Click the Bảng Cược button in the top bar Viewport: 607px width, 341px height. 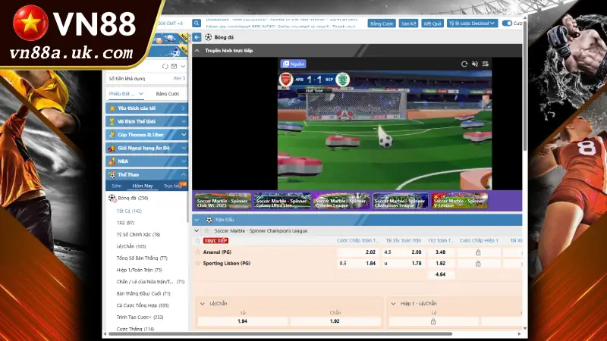(x=382, y=23)
